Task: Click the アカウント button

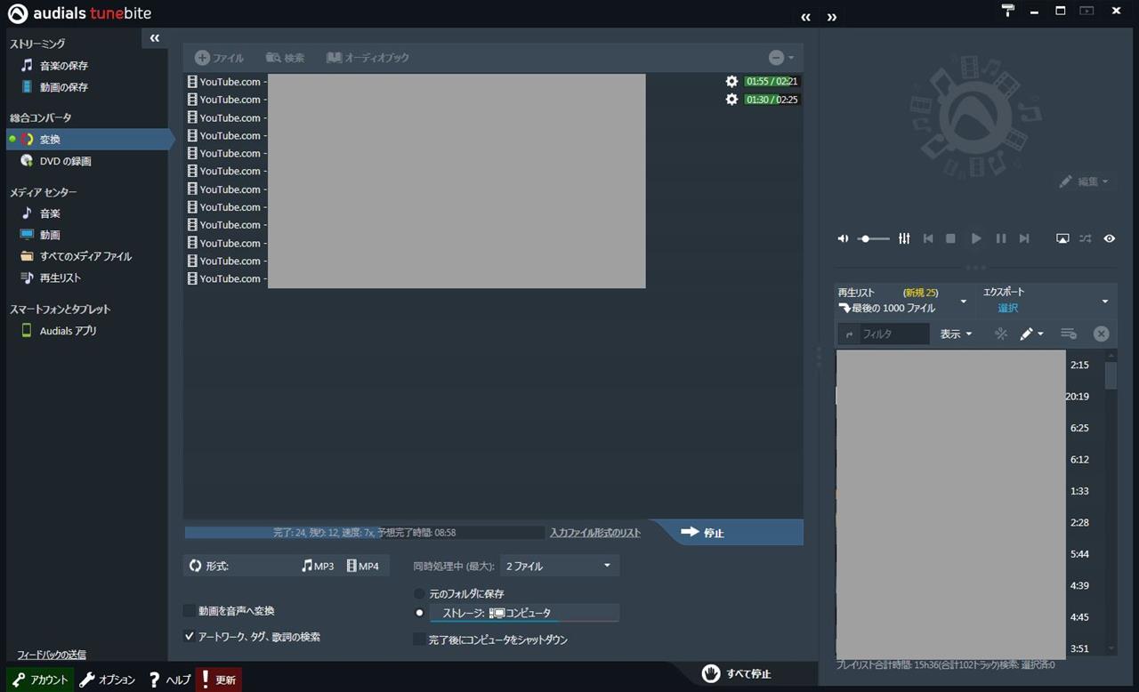Action: pos(40,680)
